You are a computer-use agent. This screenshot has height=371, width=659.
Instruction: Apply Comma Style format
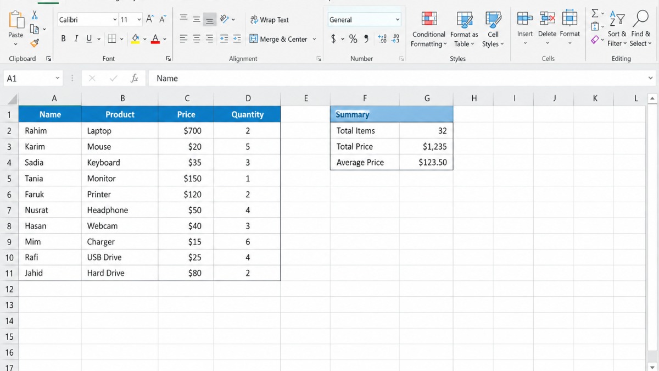coord(366,39)
